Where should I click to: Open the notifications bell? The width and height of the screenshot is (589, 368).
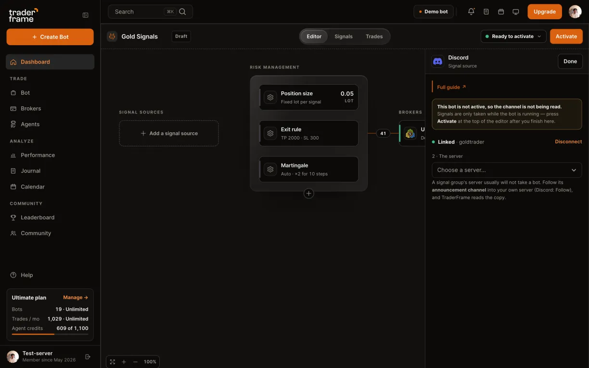click(471, 12)
